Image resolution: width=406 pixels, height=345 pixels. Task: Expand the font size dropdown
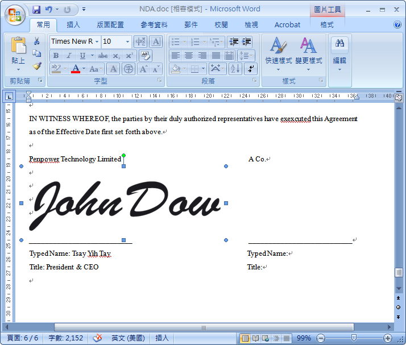click(127, 41)
